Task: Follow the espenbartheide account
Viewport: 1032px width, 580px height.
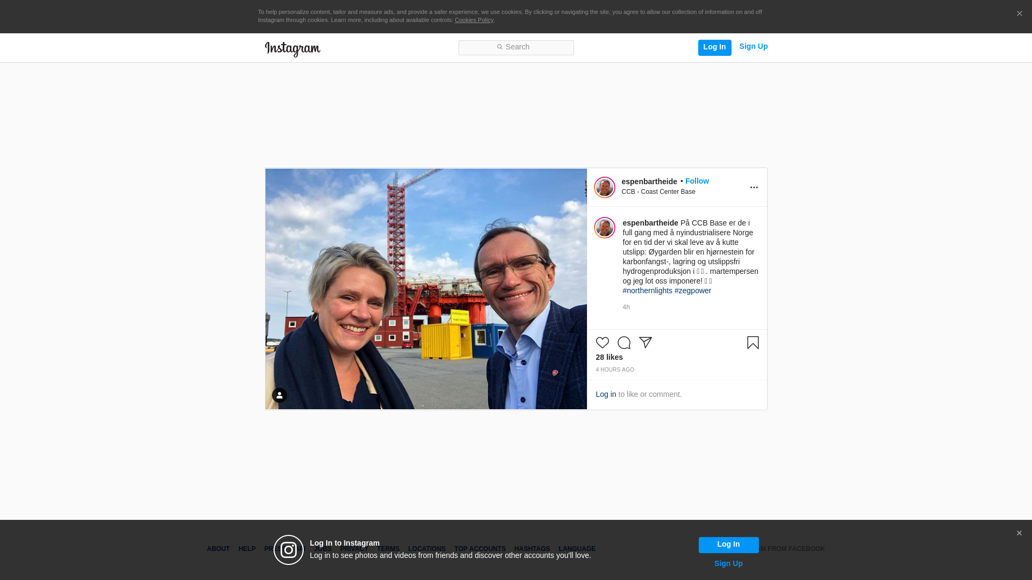Action: click(697, 181)
